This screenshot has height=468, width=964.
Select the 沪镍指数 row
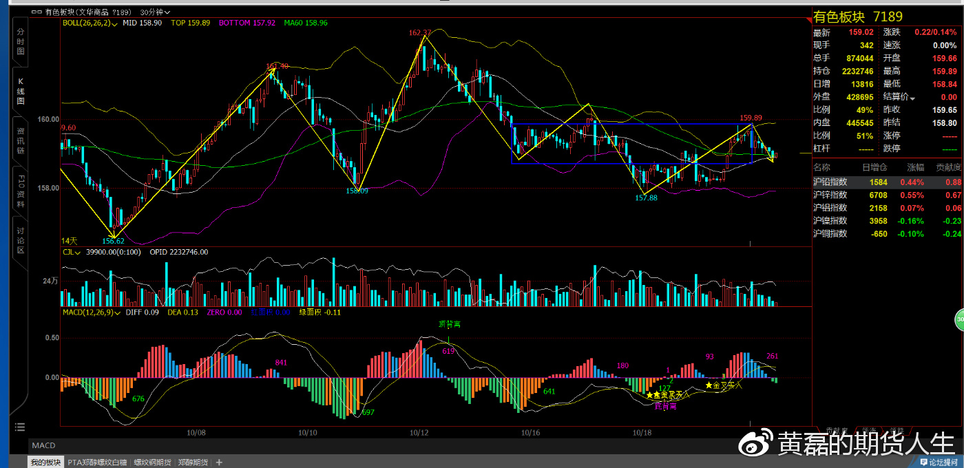(888, 221)
